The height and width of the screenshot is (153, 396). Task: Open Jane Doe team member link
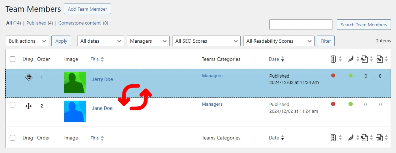pos(102,108)
